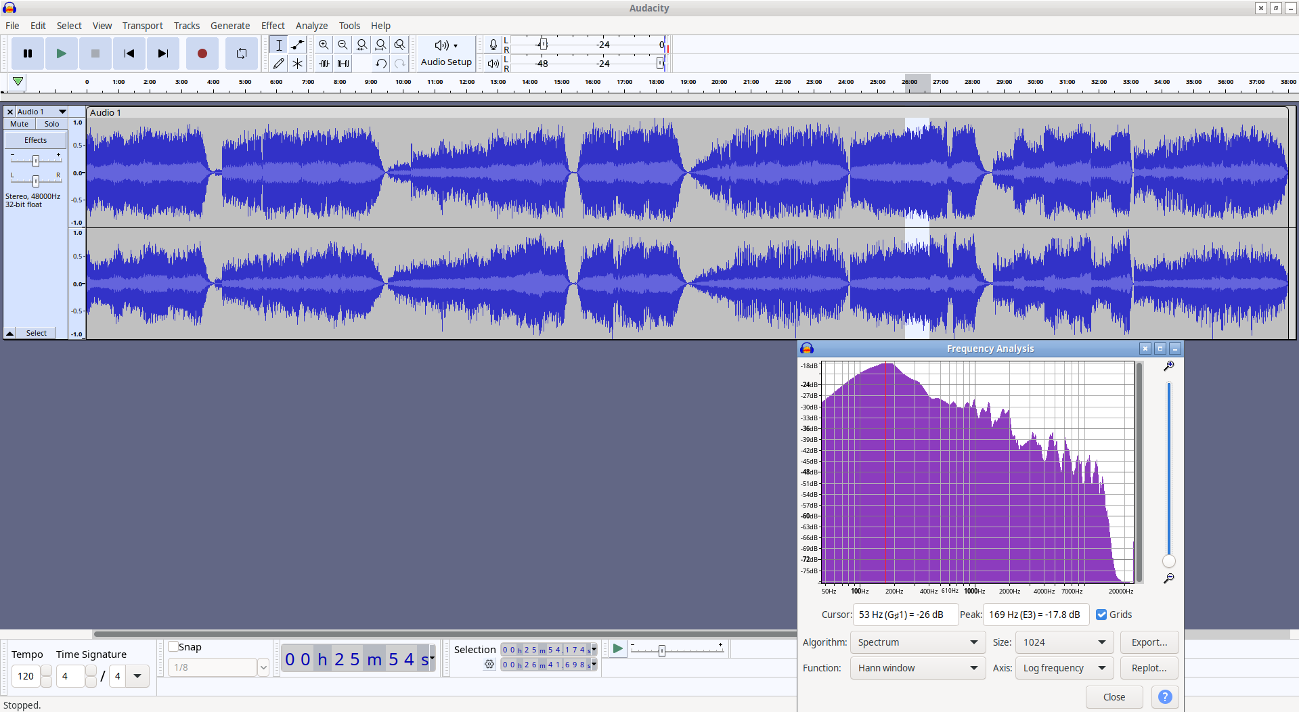Select the Multi-tool asterisk icon
This screenshot has height=712, width=1299.
(297, 64)
